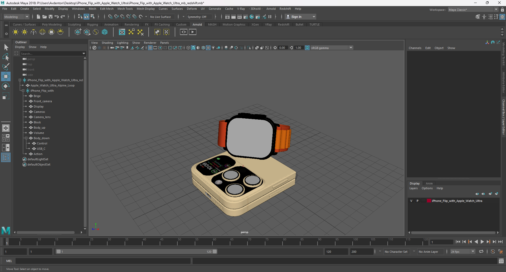
Task: Click the Save Scene icon
Action: click(x=51, y=17)
